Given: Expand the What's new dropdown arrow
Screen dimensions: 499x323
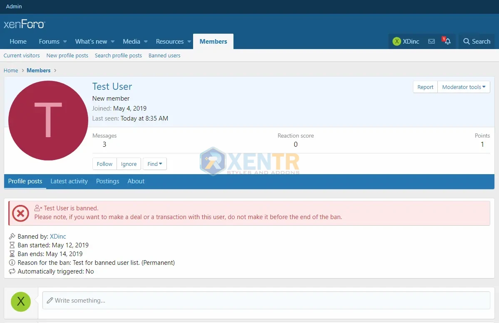Looking at the screenshot, I should click(112, 42).
